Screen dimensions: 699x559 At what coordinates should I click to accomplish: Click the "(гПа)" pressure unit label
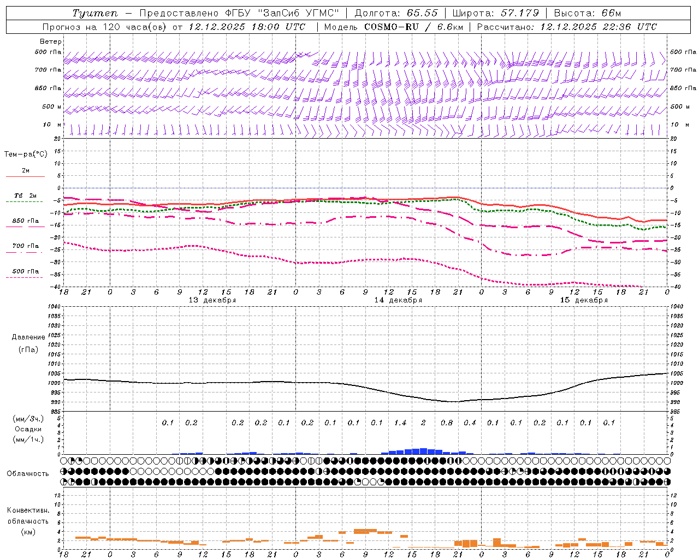point(28,349)
